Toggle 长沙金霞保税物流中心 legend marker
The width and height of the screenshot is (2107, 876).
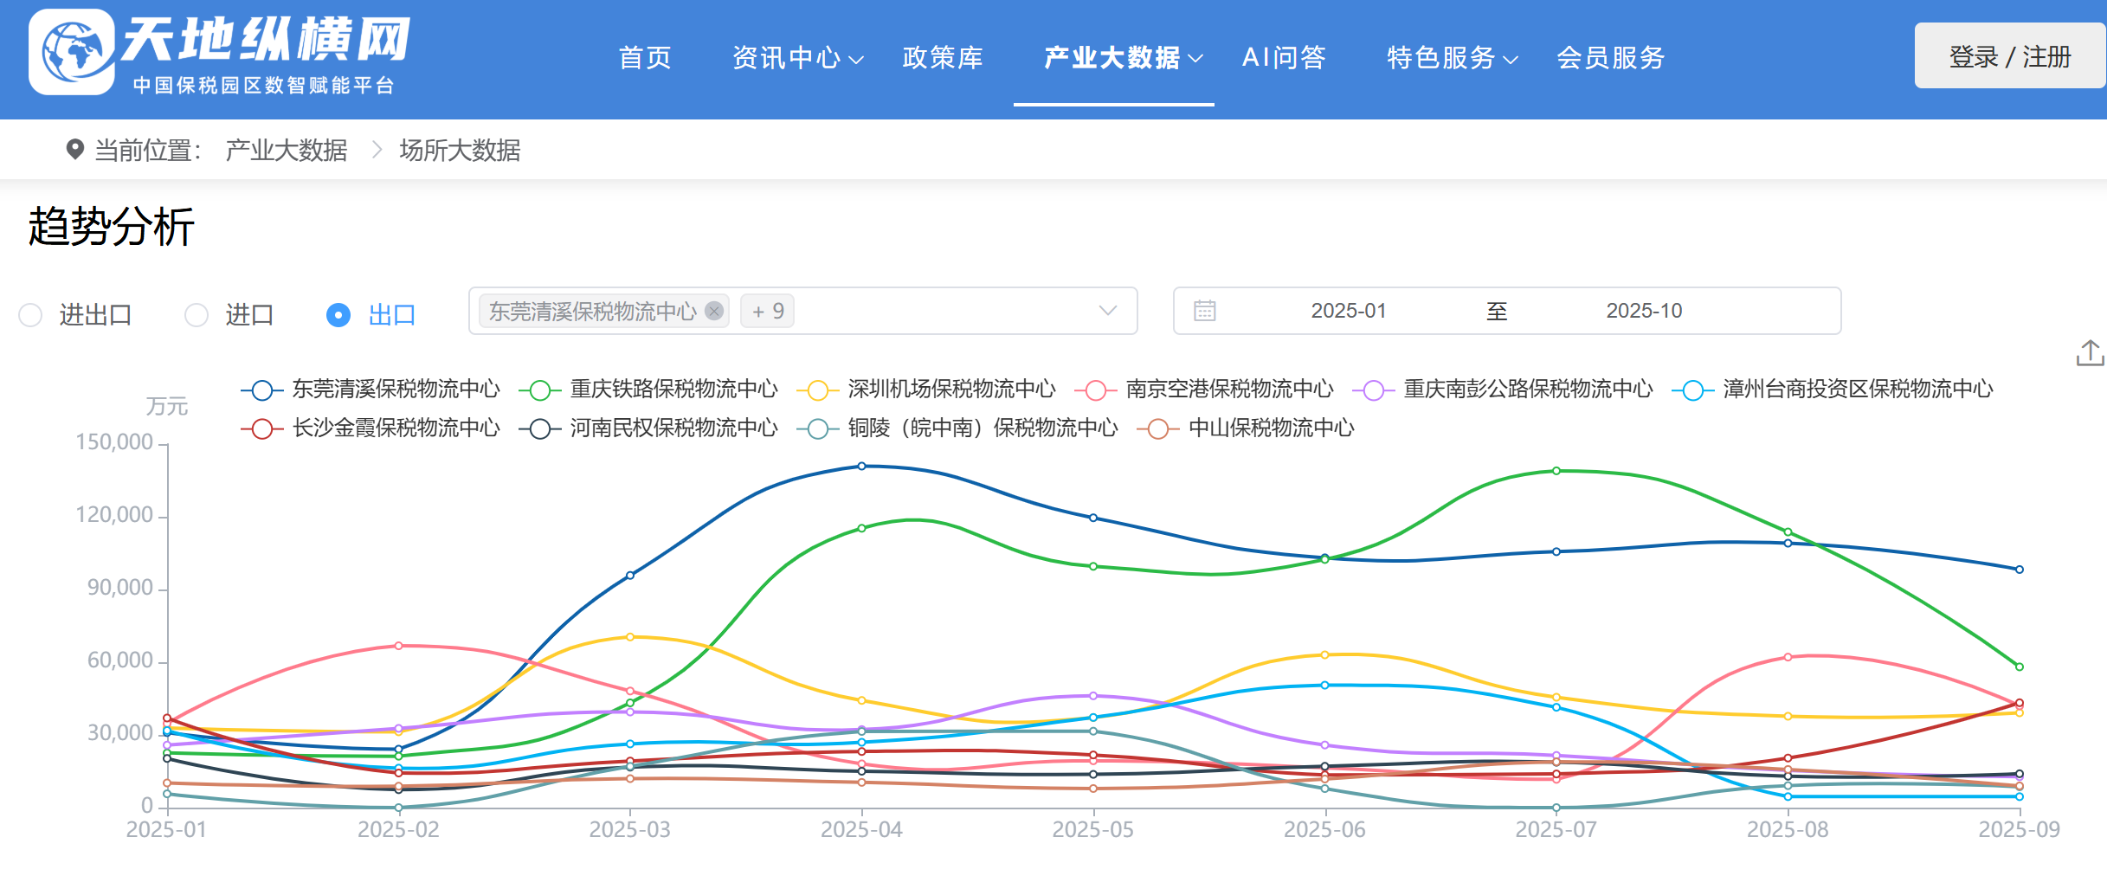pos(262,428)
